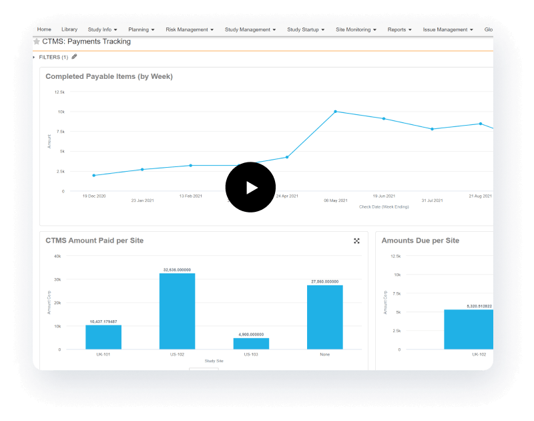Open the Issue Management menu
Image resolution: width=534 pixels, height=421 pixels.
tap(448, 29)
